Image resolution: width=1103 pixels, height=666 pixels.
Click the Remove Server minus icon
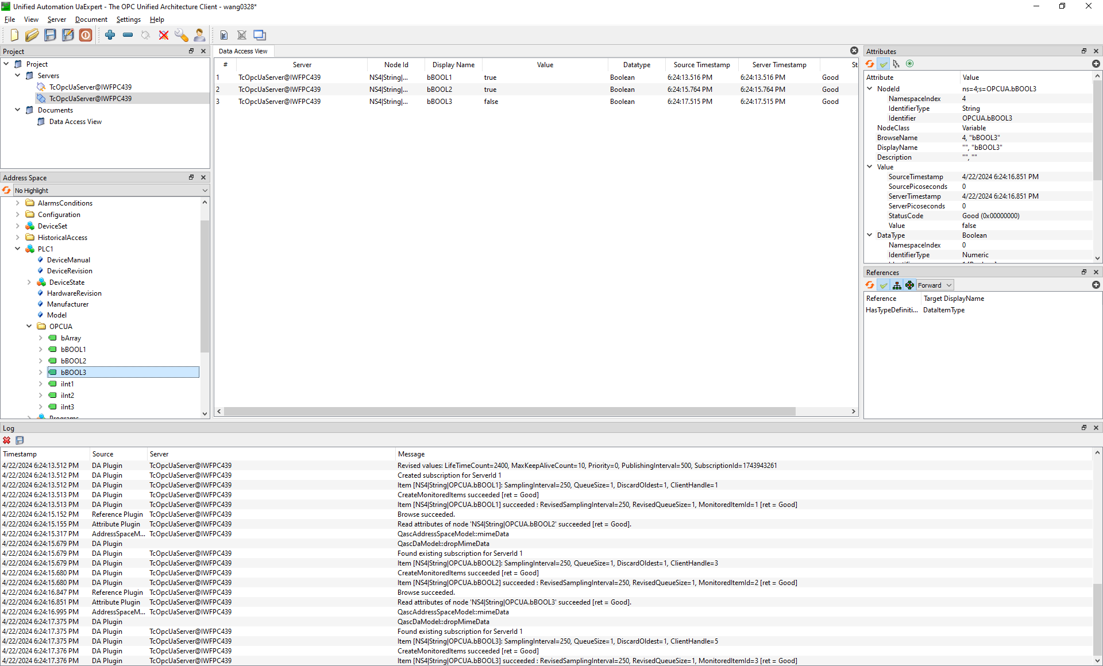point(128,35)
